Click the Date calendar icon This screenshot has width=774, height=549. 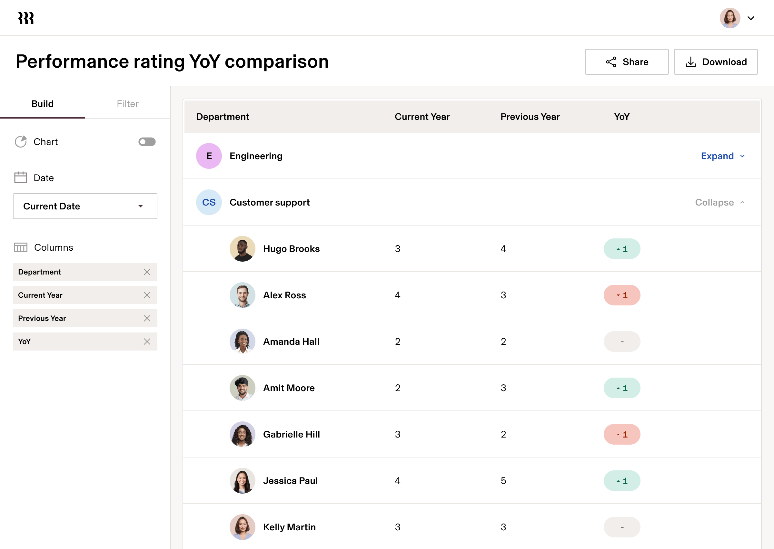point(20,177)
